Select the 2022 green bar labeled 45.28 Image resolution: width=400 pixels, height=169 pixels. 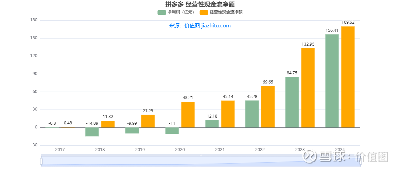click(x=252, y=114)
